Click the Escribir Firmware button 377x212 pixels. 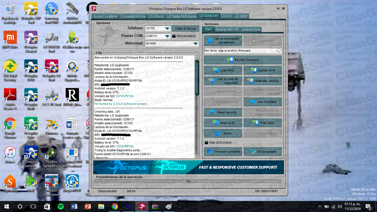pyautogui.click(x=243, y=60)
